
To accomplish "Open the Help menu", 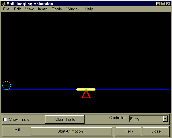I will [89, 9].
